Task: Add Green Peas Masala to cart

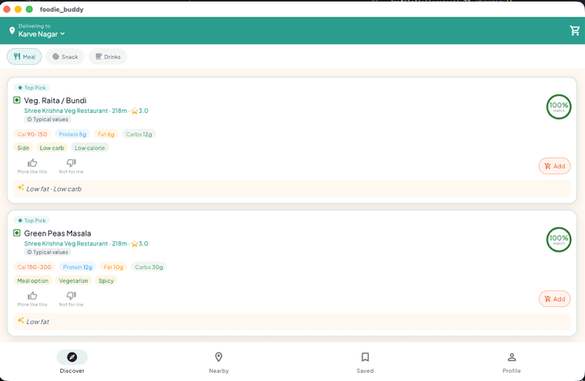Action: click(554, 299)
